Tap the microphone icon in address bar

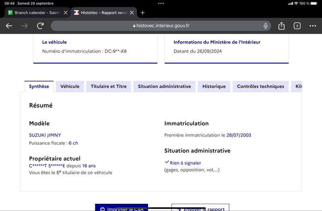coord(266,26)
